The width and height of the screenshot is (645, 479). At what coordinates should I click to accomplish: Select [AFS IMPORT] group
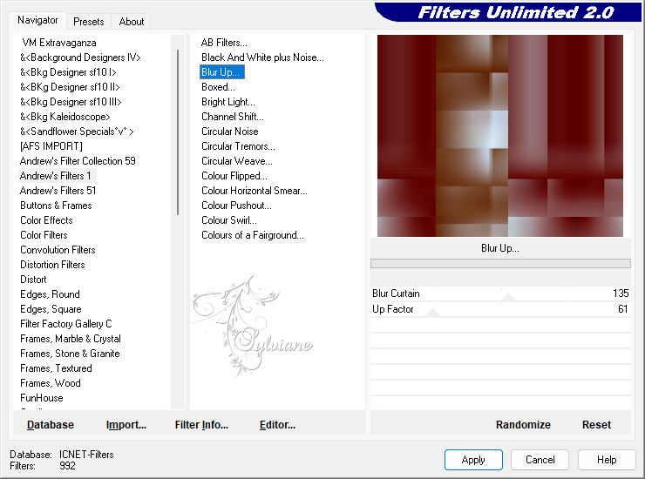pos(51,146)
